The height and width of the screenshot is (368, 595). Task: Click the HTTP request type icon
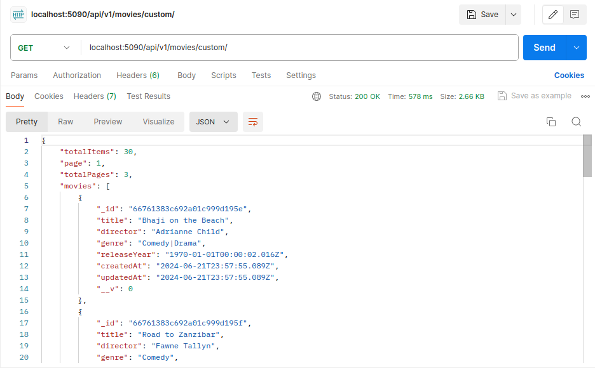click(x=18, y=15)
